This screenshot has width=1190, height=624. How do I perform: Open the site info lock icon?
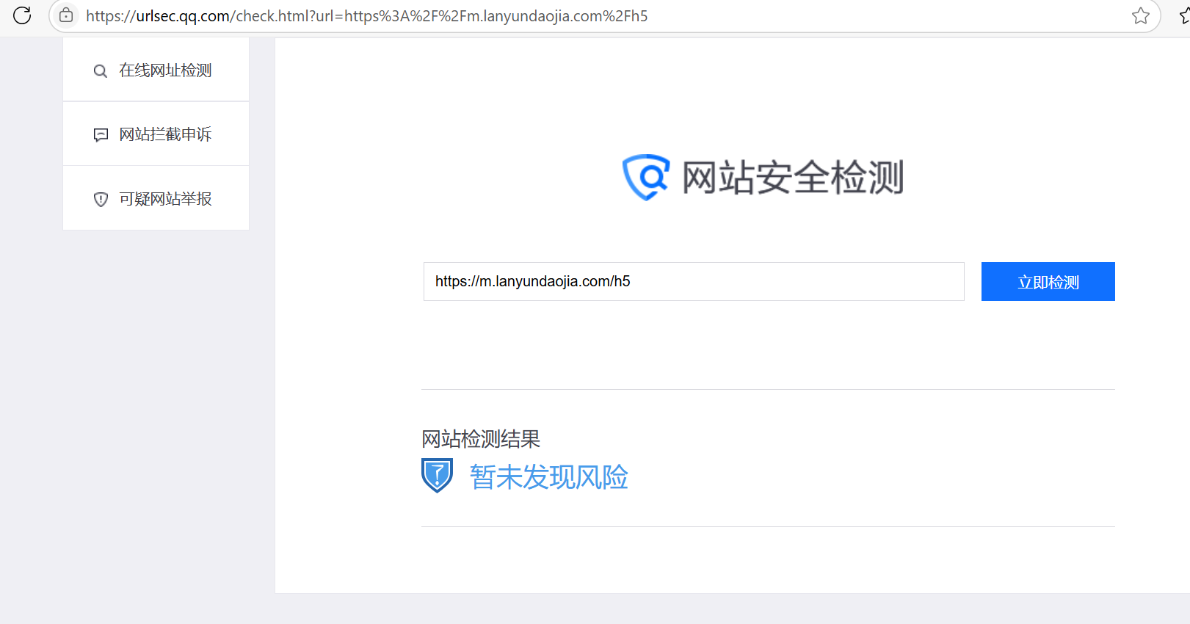coord(66,15)
